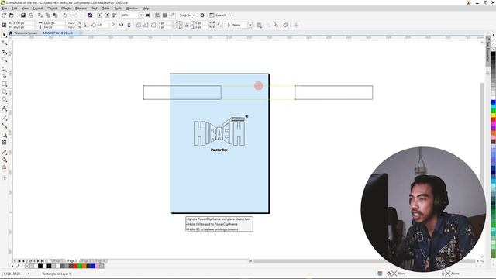Open the Snap To dropdown
The height and width of the screenshot is (279, 496).
(x=187, y=15)
